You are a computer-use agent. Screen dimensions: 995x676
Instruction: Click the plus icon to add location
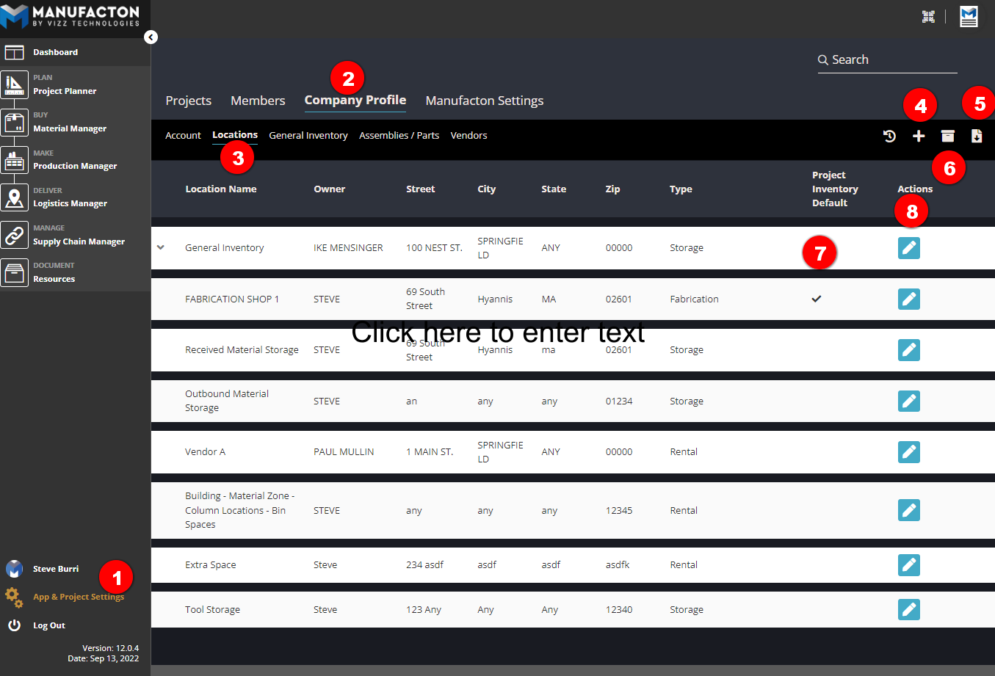919,136
